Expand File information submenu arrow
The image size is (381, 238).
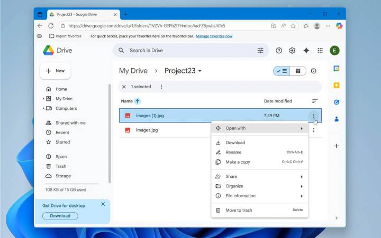point(302,196)
